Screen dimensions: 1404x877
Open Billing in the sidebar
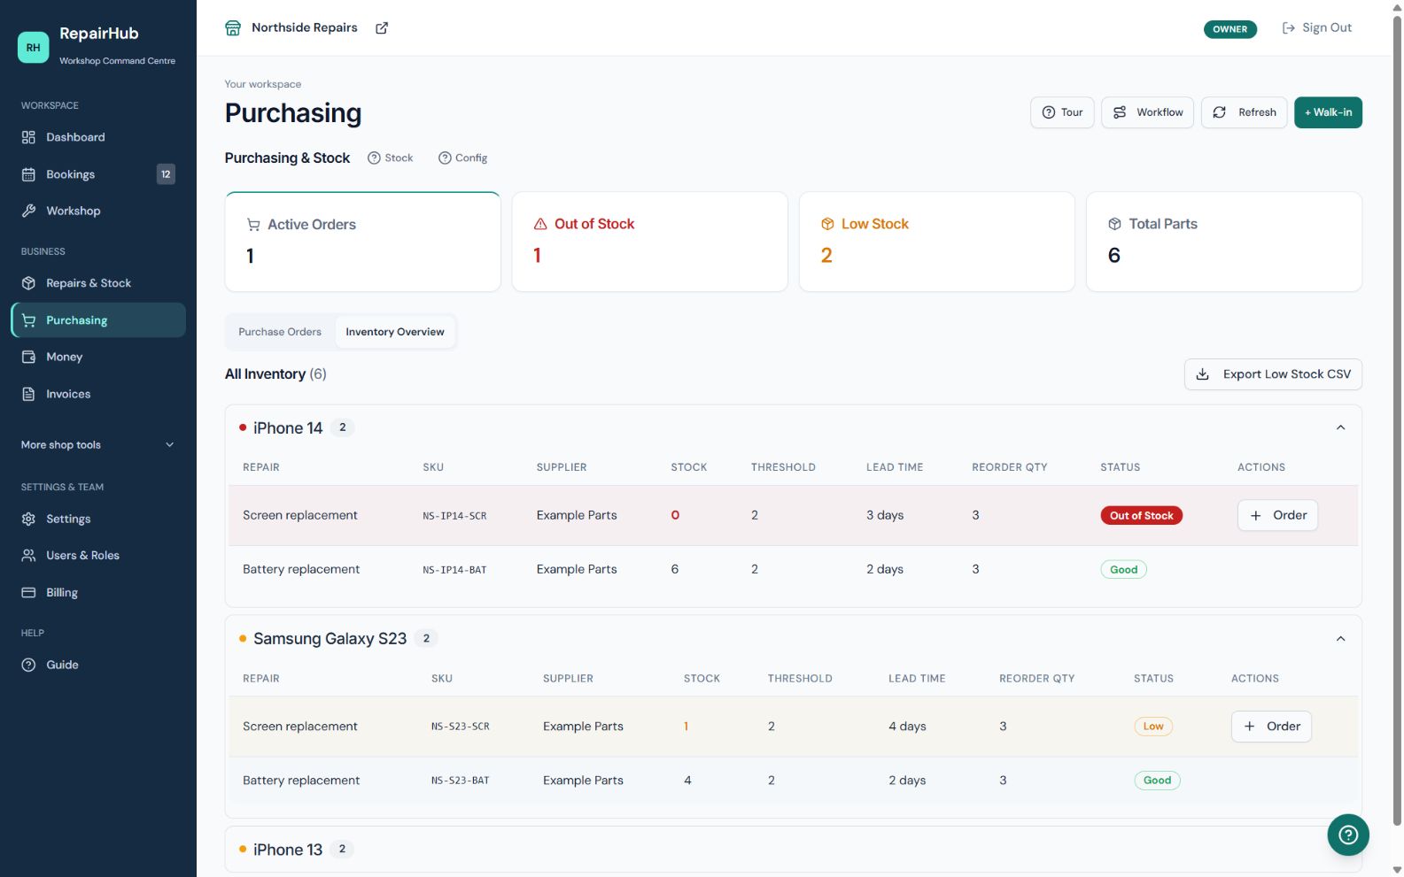(98, 593)
